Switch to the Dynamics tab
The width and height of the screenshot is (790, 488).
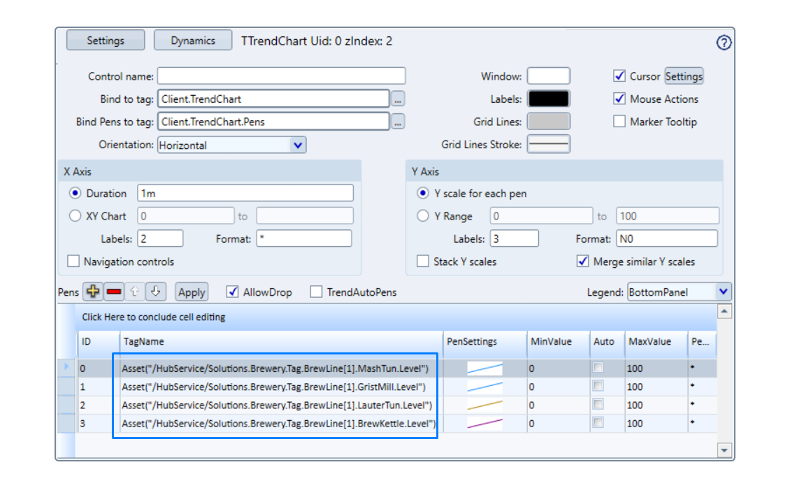193,41
